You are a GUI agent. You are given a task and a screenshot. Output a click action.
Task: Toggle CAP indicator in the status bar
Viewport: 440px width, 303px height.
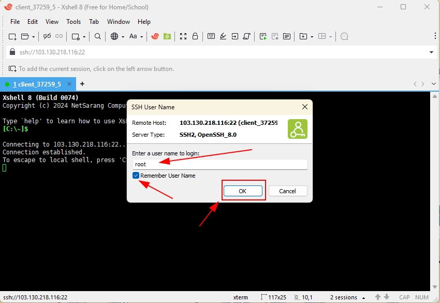pyautogui.click(x=404, y=297)
